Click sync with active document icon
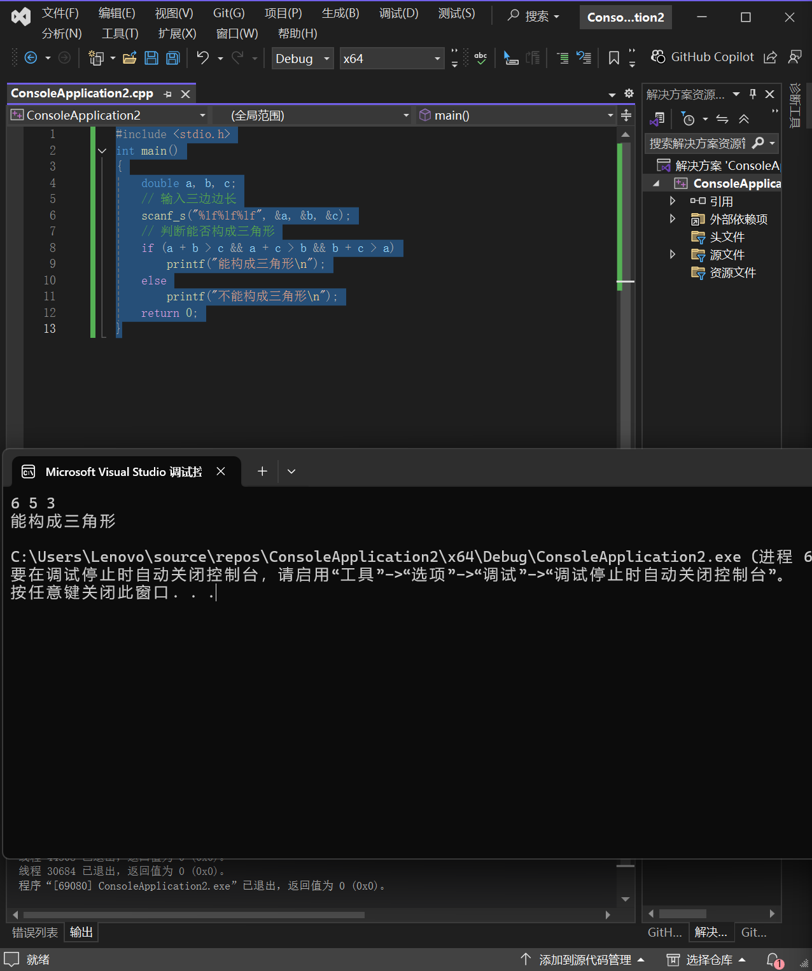The image size is (812, 971). tap(722, 119)
